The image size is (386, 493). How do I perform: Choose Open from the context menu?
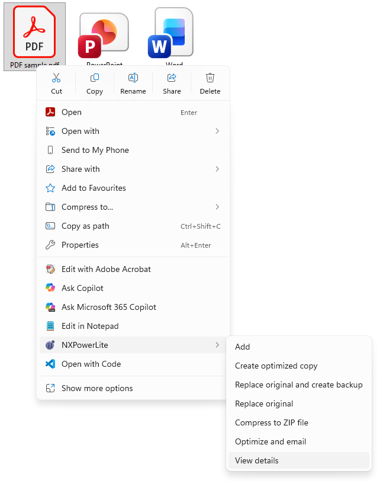(133, 112)
